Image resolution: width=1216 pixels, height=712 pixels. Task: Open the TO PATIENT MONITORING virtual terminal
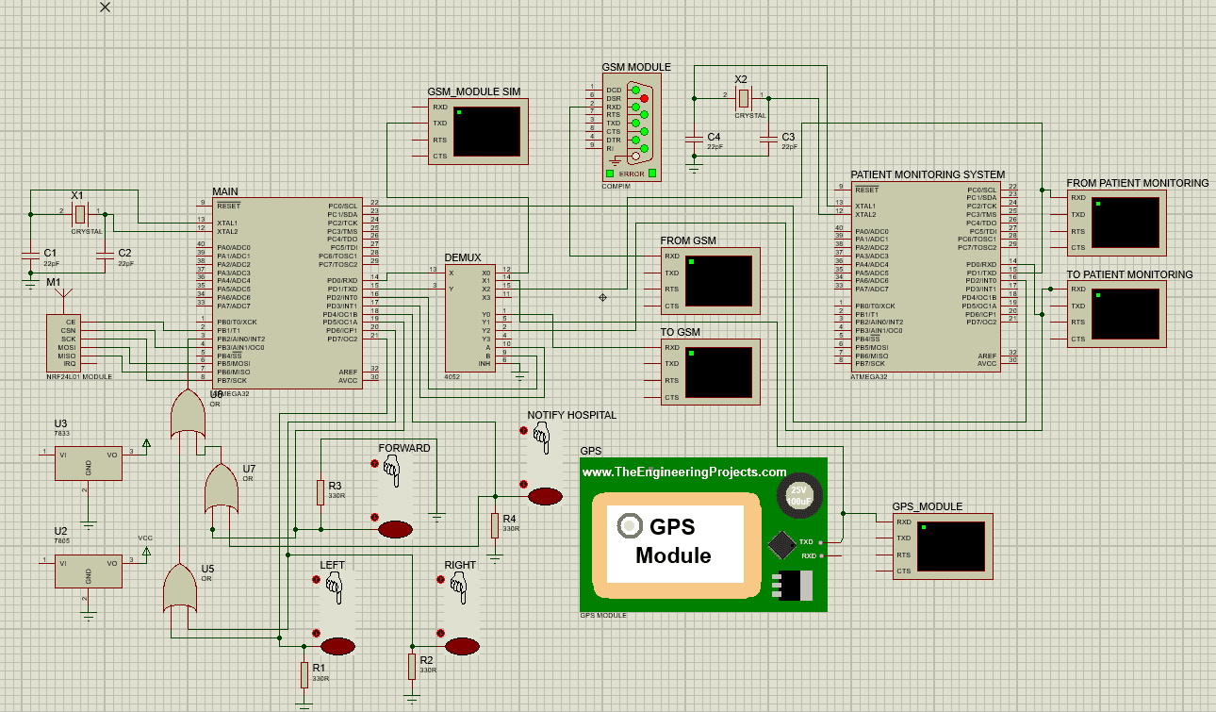tap(1117, 314)
